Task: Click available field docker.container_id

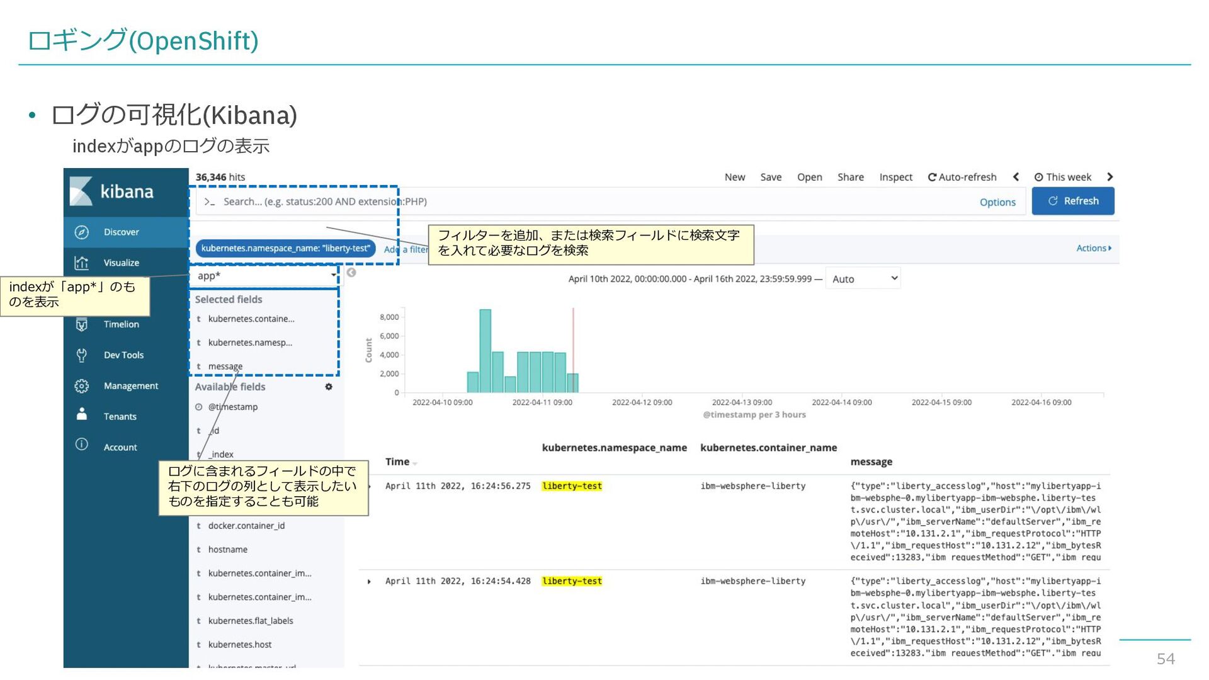Action: [246, 526]
